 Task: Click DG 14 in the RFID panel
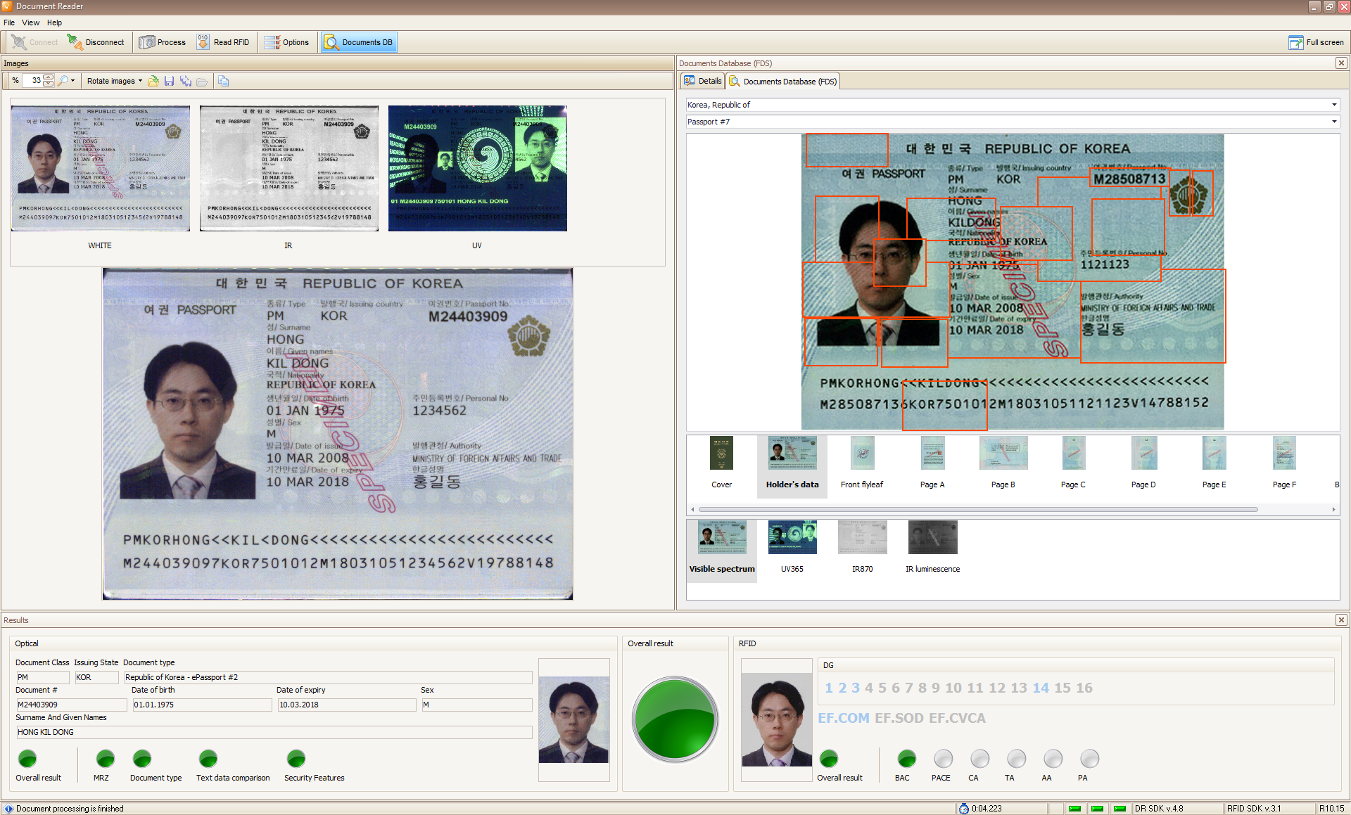[1041, 688]
